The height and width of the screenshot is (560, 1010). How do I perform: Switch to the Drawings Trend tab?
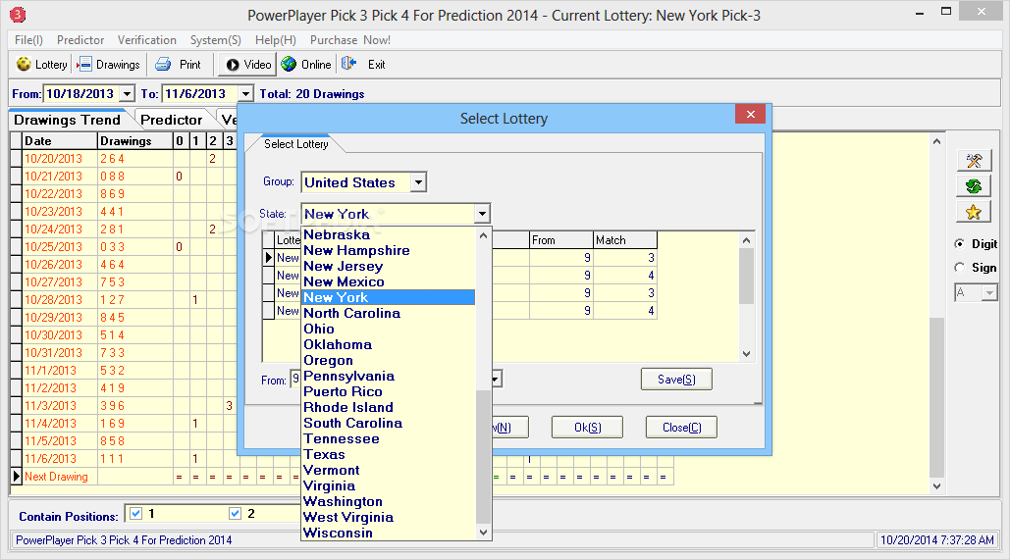coord(68,120)
